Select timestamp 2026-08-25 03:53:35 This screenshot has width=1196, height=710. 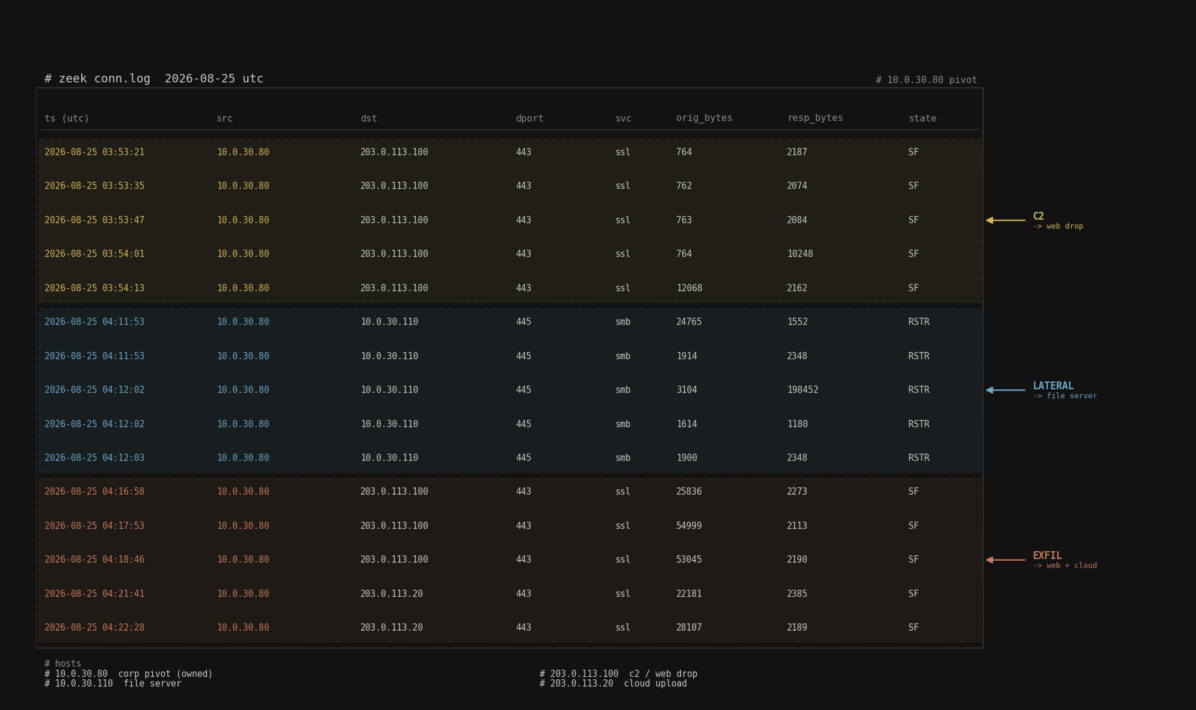click(x=94, y=186)
